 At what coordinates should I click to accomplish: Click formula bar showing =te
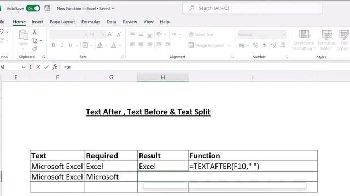206,67
